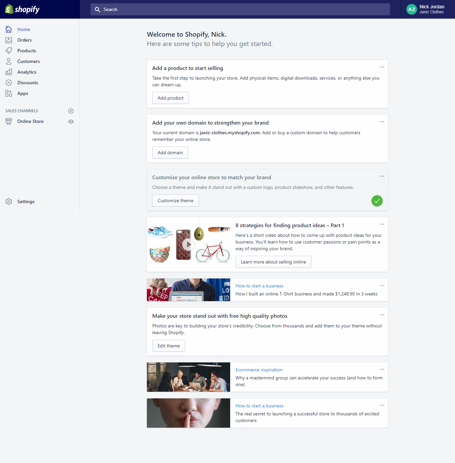Open ellipsis menu on Ecommerce inspiration card
Viewport: 455px width, 463px height.
coord(382,370)
